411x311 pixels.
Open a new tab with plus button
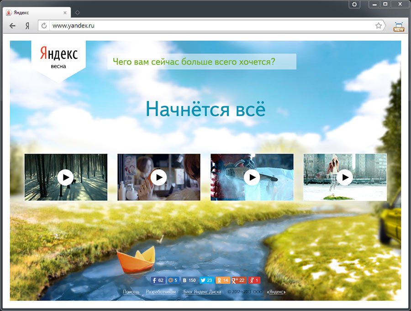(77, 13)
